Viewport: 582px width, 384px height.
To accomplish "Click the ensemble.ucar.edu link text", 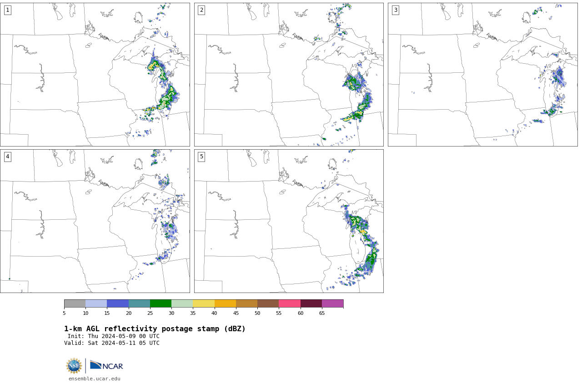I will (x=95, y=379).
